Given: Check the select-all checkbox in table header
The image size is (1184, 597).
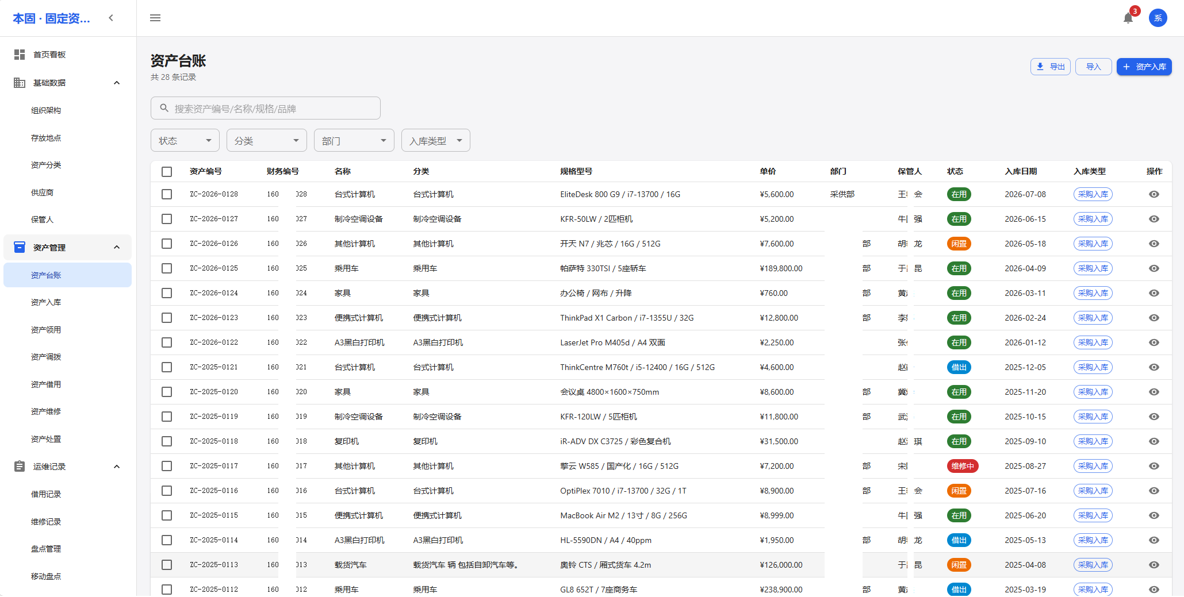Looking at the screenshot, I should (167, 171).
